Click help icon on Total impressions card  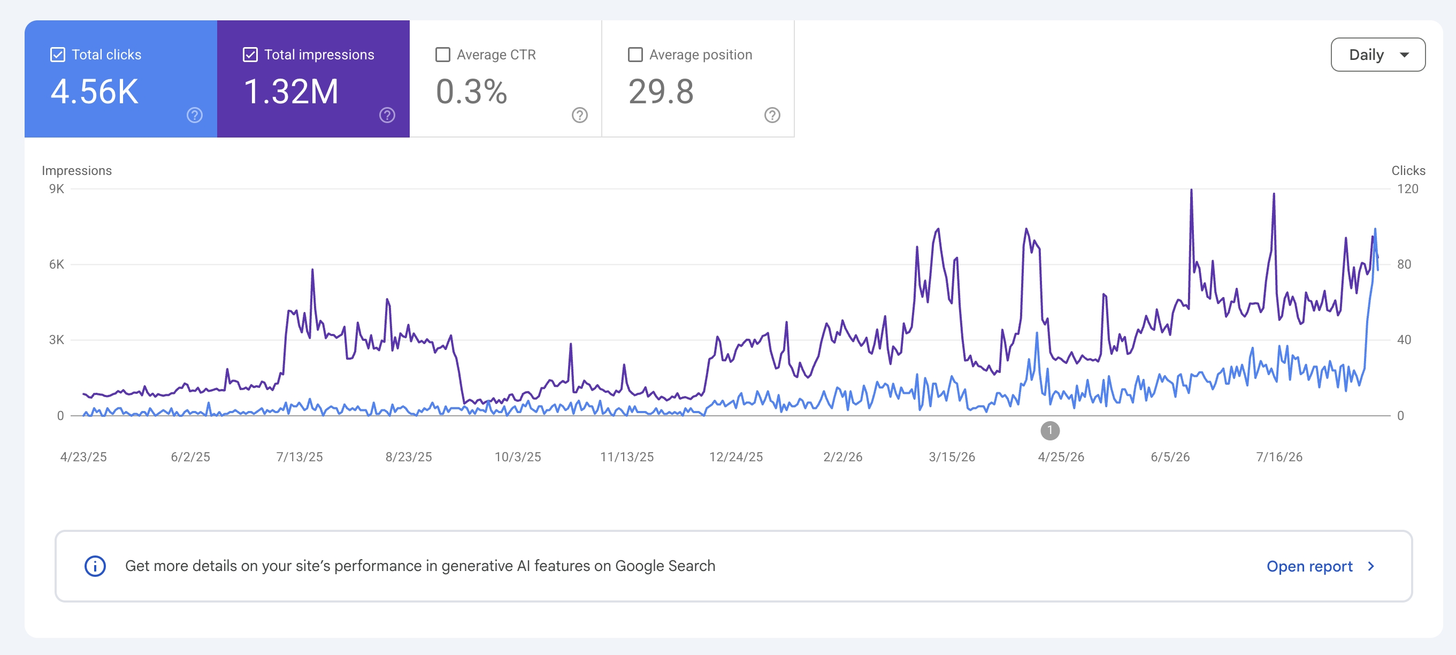(387, 116)
